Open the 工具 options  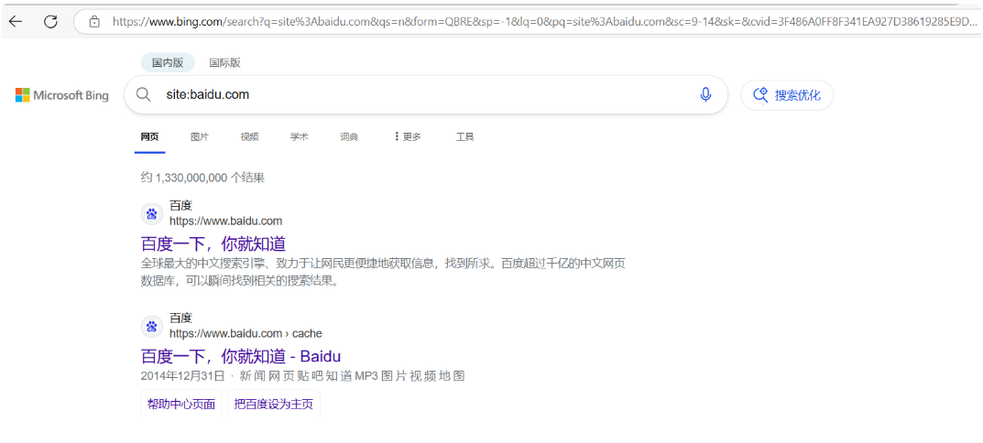pyautogui.click(x=465, y=136)
